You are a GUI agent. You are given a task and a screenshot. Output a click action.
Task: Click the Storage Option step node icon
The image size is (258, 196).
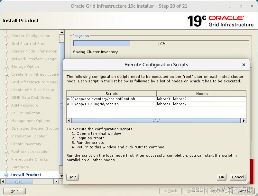click(6, 67)
